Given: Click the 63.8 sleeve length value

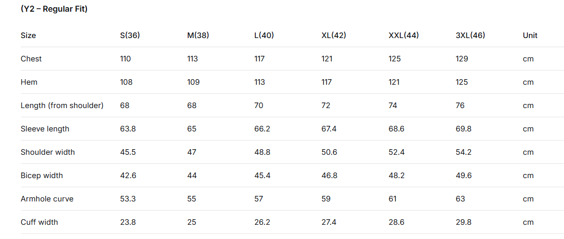Looking at the screenshot, I should pyautogui.click(x=128, y=129).
